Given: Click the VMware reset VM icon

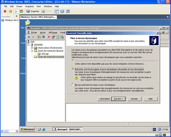Looking at the screenshot, I should (22, 11).
